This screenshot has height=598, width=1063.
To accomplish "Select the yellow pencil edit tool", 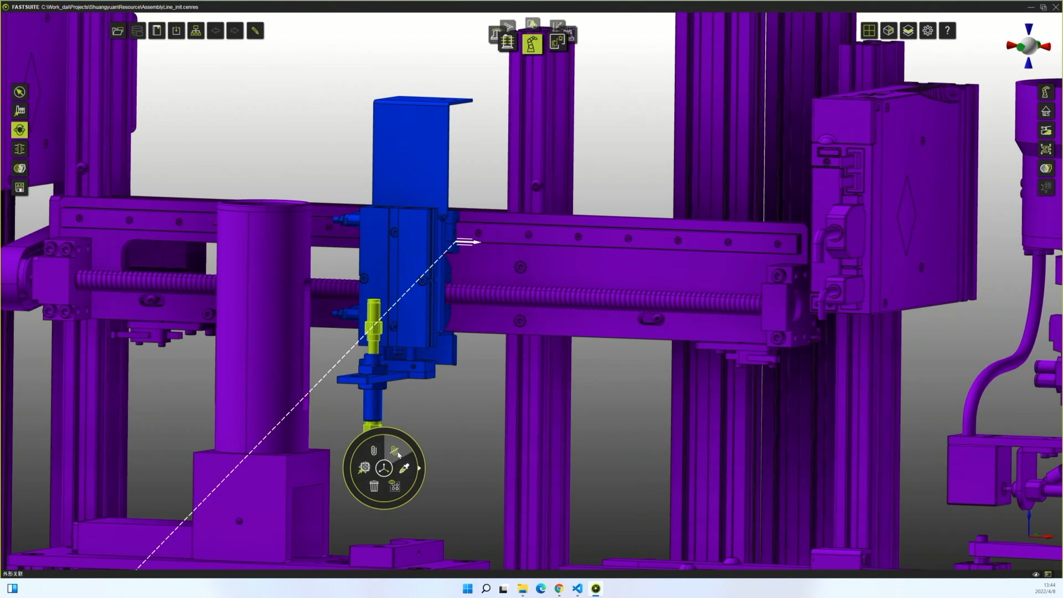I will tap(255, 31).
